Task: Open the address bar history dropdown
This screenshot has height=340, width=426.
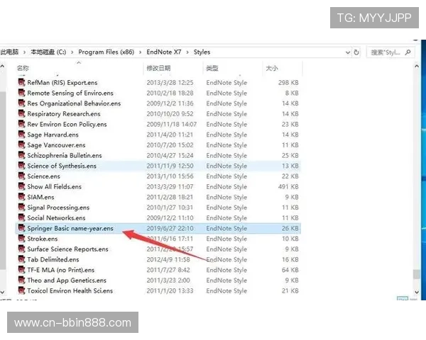Action: [x=347, y=52]
